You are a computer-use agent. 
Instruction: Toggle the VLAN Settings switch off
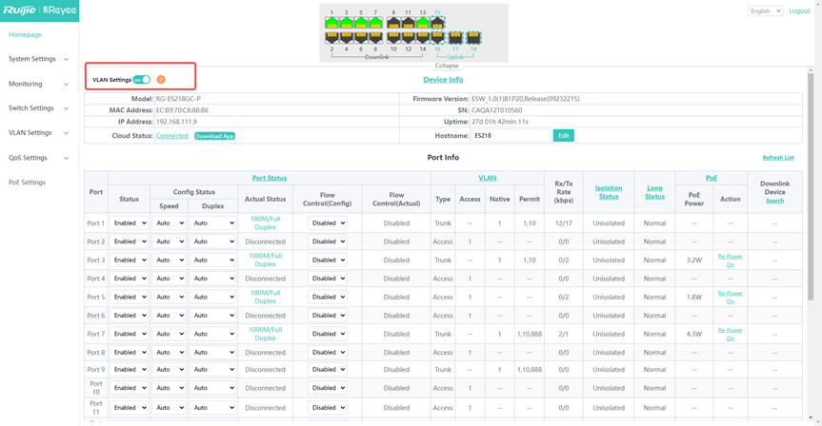click(x=142, y=80)
